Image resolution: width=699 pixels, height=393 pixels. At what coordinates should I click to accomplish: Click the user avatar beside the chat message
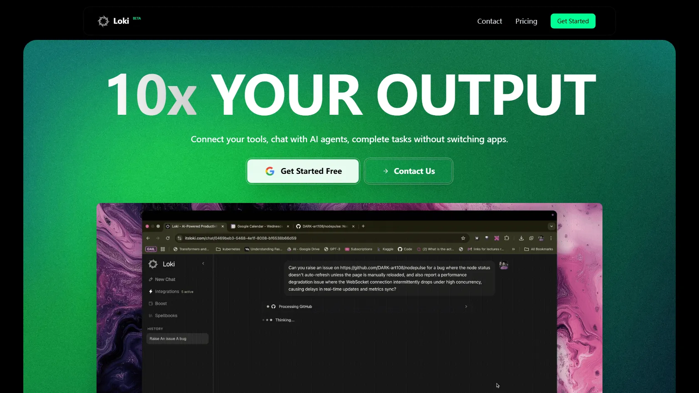503,265
